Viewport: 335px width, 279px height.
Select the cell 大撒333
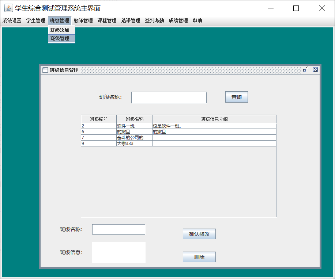[x=134, y=144]
